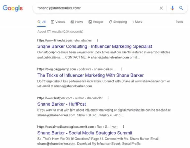Viewport: 190px width, 148px height.
Task: Open Shane Barker Consulting LinkedIn result
Action: (95, 46)
